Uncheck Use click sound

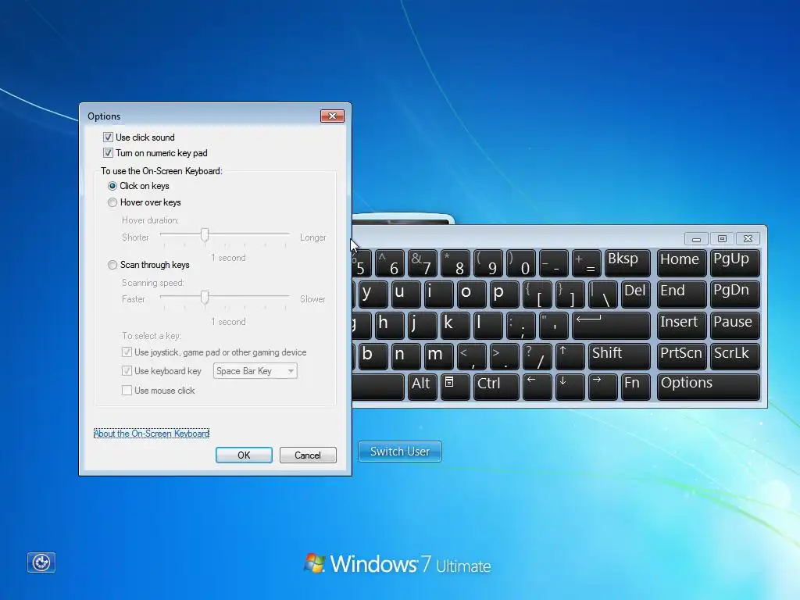[108, 137]
